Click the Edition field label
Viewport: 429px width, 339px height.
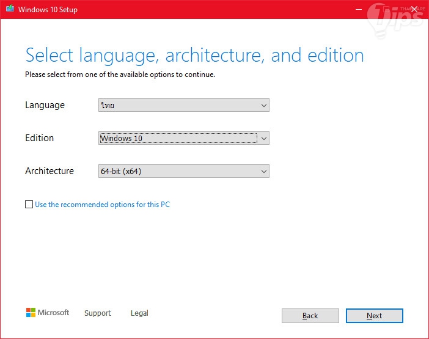click(39, 138)
